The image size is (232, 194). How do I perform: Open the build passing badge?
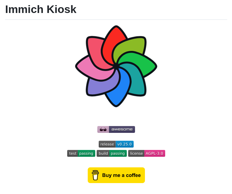coord(112,153)
